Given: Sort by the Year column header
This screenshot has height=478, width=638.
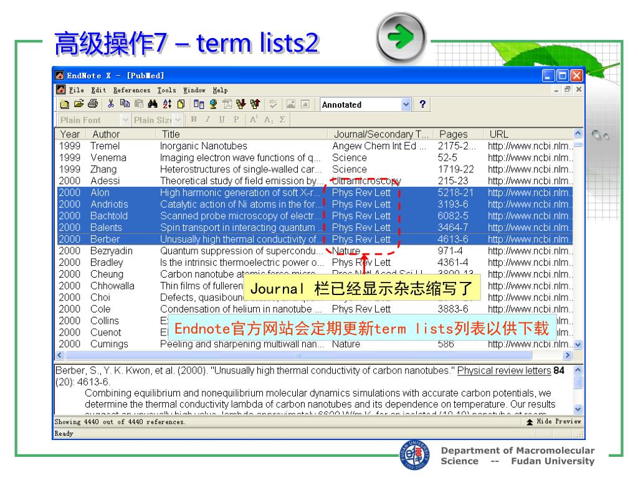Looking at the screenshot, I should click(70, 134).
